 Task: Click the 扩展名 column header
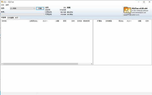[x=100, y=21]
